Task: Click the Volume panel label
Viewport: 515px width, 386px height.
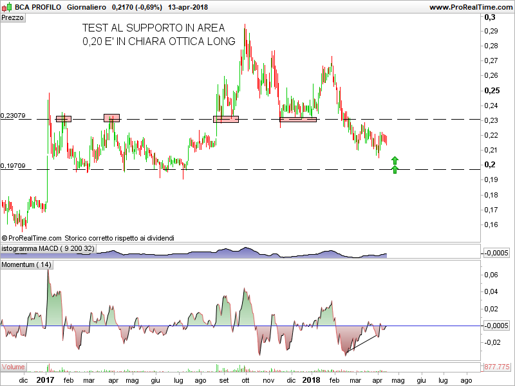Action: tap(13, 367)
